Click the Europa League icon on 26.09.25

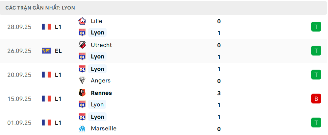pos(46,51)
